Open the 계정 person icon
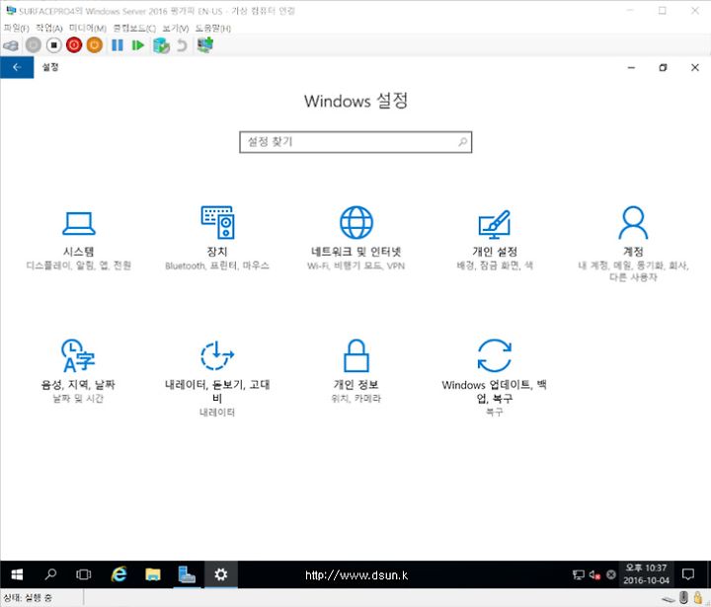The image size is (711, 607). tap(633, 223)
